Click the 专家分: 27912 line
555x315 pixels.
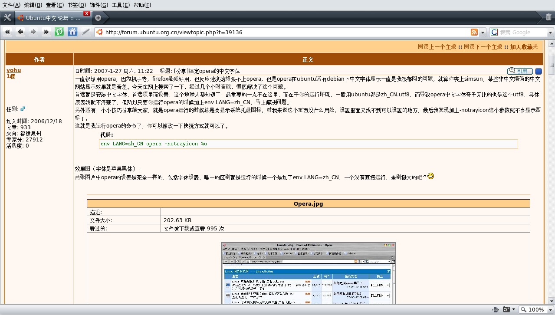point(25,140)
